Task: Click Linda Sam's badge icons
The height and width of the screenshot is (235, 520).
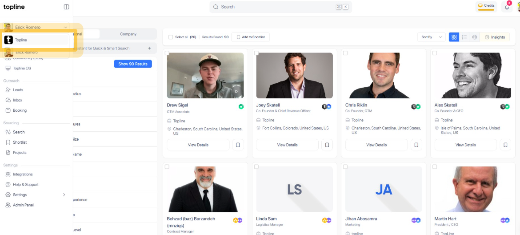Action: click(327, 220)
